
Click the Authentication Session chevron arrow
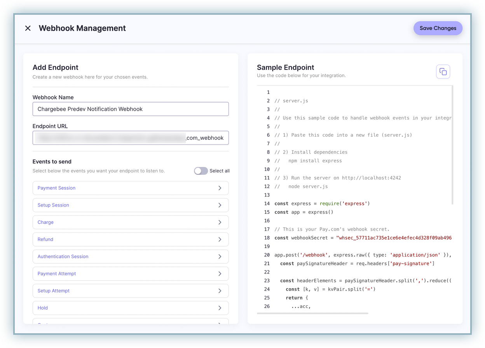pos(220,256)
